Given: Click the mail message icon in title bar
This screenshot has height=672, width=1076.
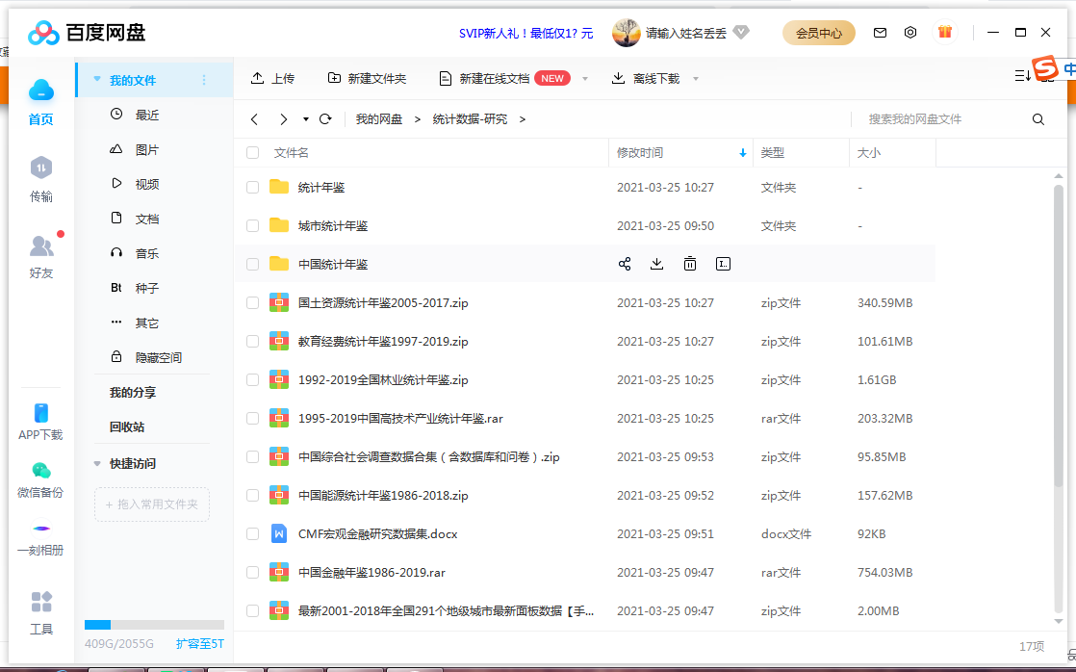Looking at the screenshot, I should coord(880,33).
